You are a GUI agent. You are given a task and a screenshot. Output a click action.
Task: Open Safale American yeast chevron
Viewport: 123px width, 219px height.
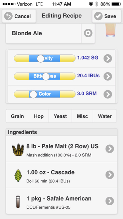[110, 201]
